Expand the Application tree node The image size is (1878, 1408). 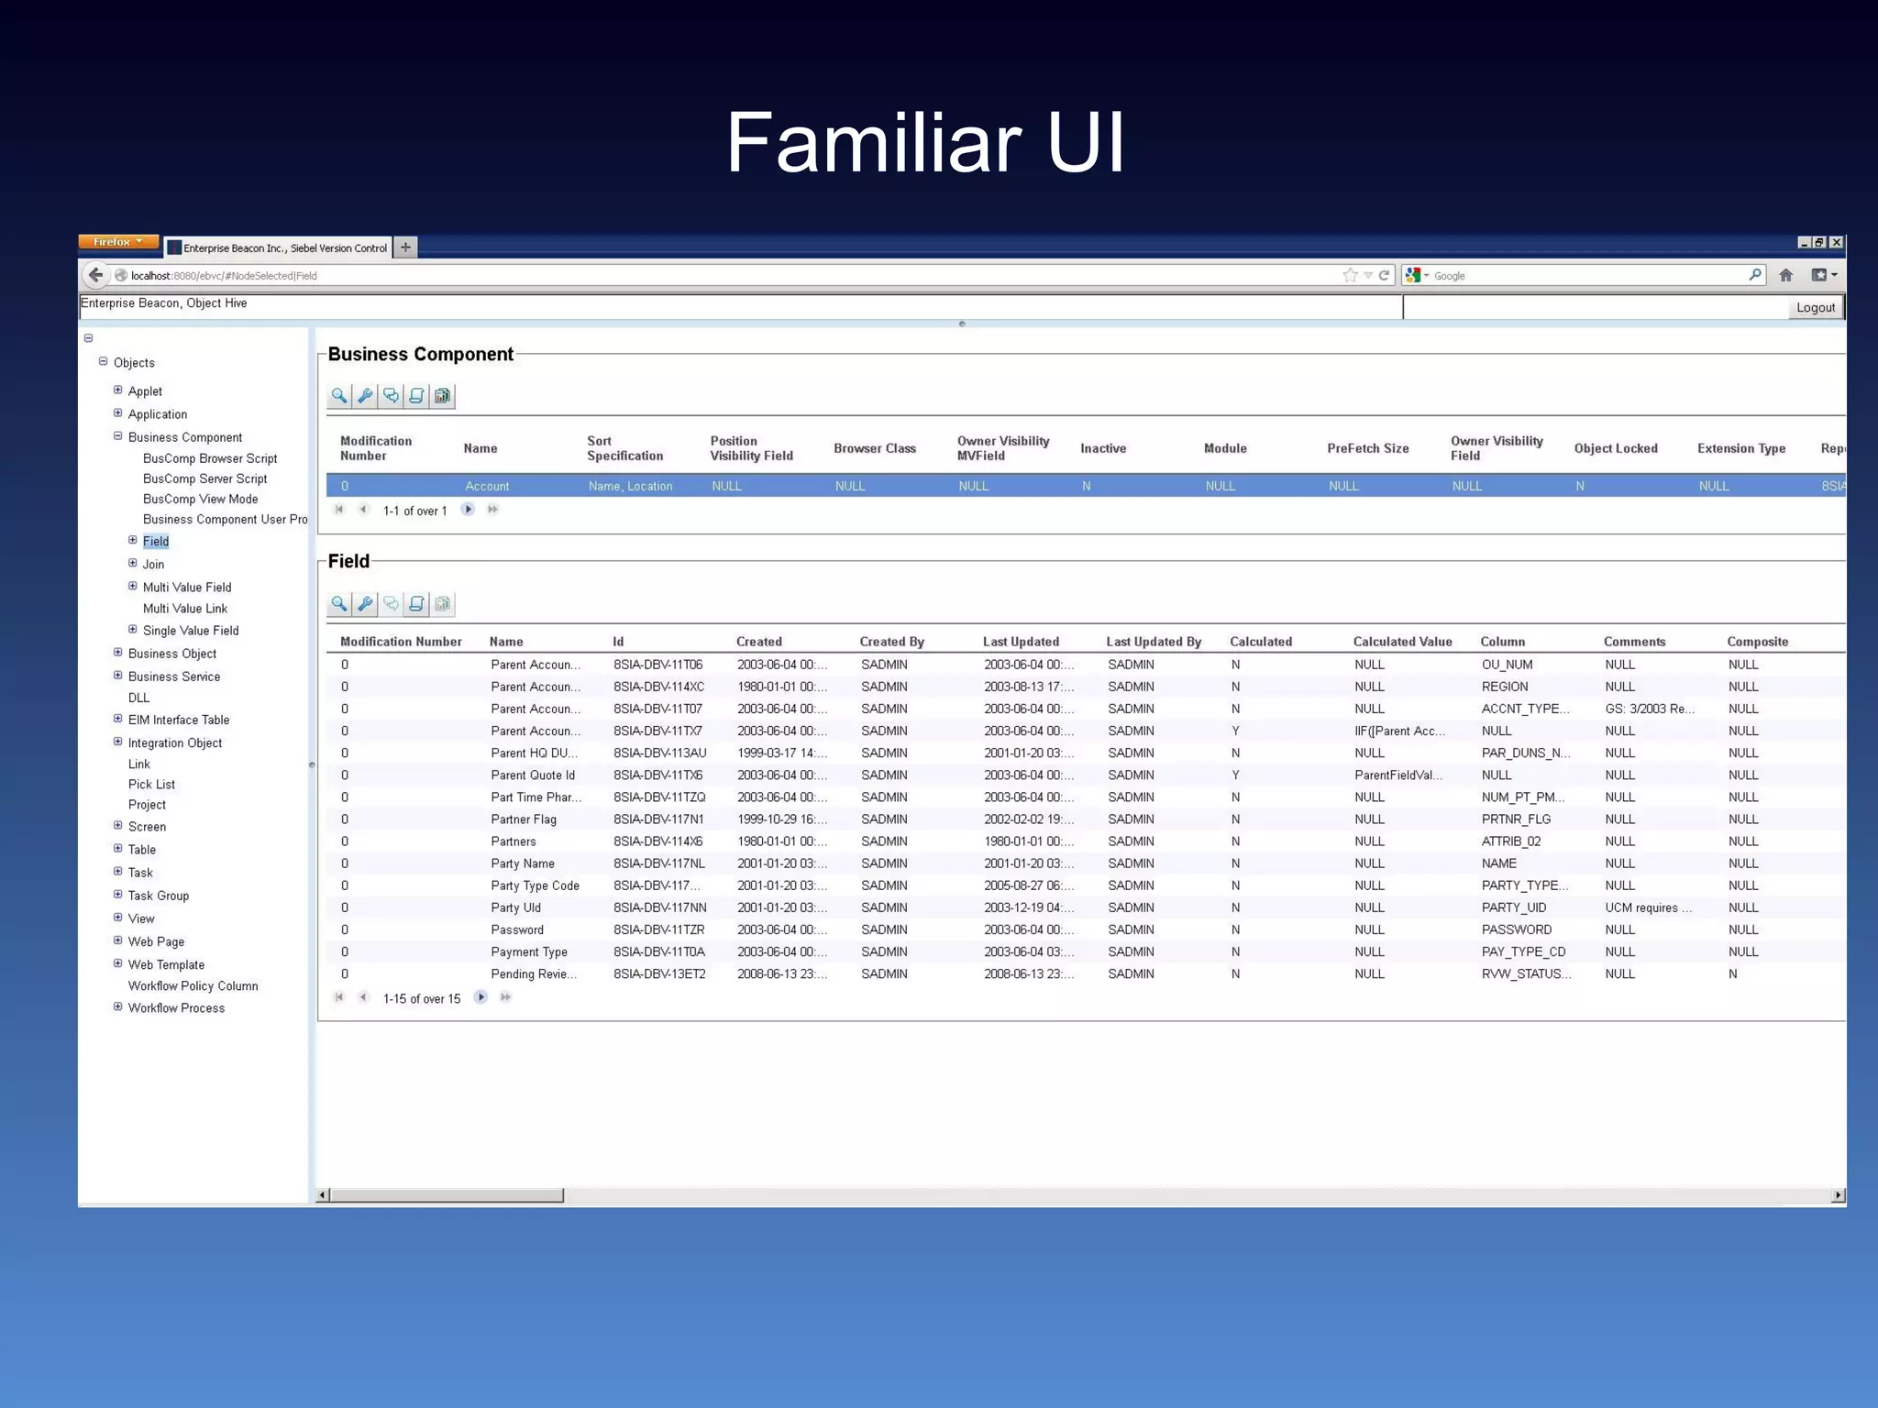pyautogui.click(x=118, y=412)
